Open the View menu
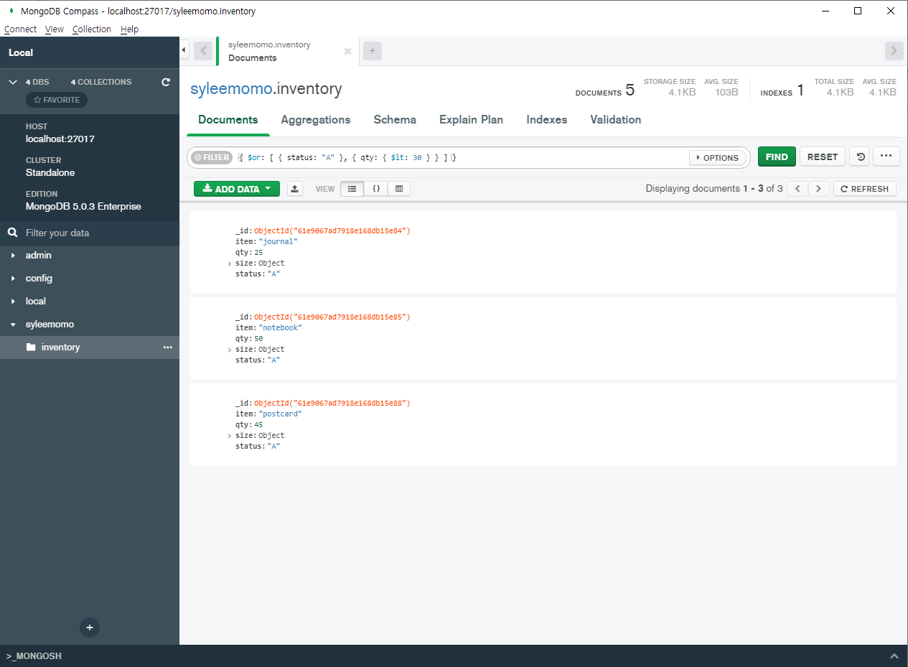908x667 pixels. coord(55,29)
